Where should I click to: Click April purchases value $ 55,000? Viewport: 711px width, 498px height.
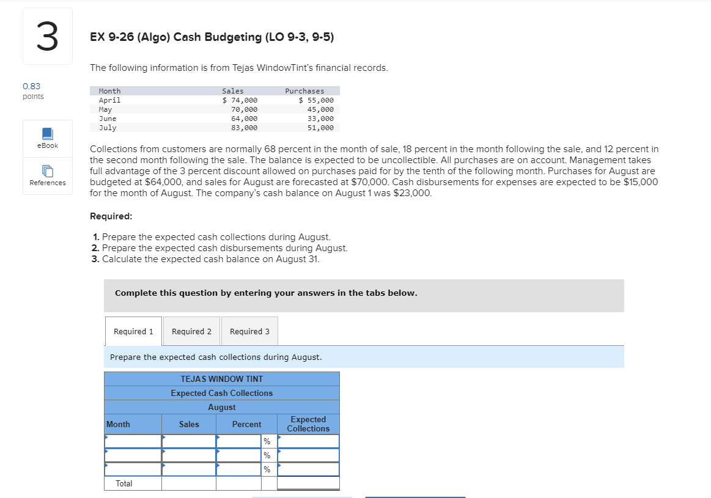pyautogui.click(x=316, y=100)
